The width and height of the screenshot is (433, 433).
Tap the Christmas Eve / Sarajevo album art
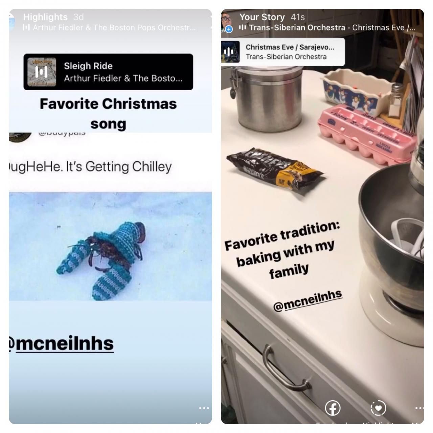(x=231, y=52)
